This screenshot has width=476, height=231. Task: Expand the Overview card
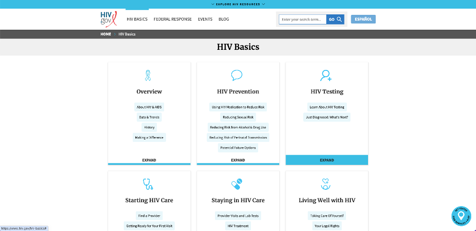tap(149, 160)
